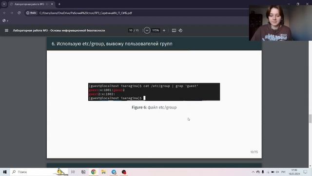This screenshot has height=176, width=312.
Task: Rotate the PDF counterclockwise
Action: tap(180, 30)
